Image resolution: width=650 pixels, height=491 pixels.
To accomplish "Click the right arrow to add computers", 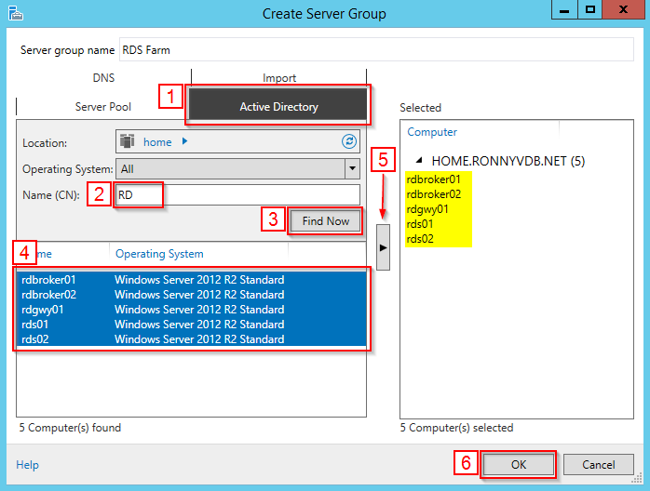I will [x=383, y=247].
